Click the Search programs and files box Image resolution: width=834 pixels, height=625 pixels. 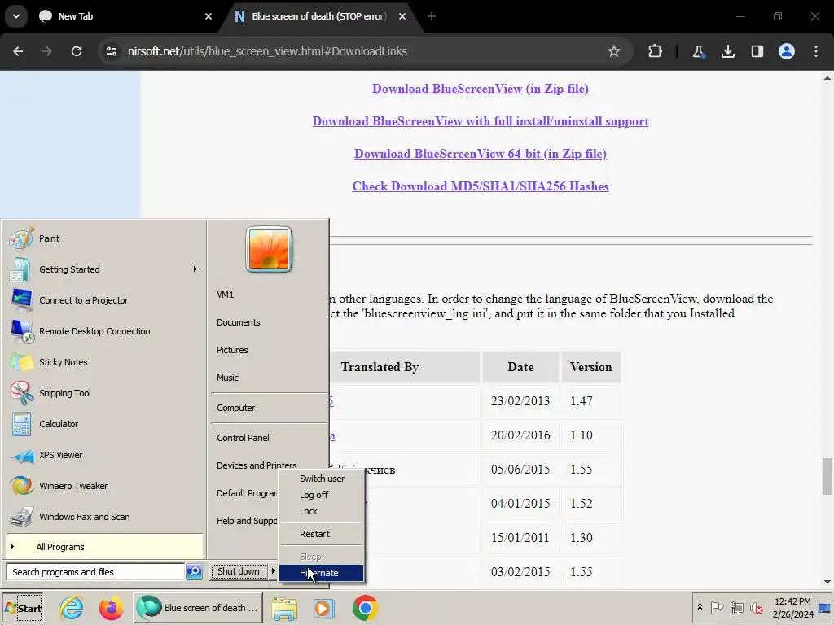[96, 572]
